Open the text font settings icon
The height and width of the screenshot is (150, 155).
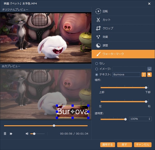click(x=144, y=75)
